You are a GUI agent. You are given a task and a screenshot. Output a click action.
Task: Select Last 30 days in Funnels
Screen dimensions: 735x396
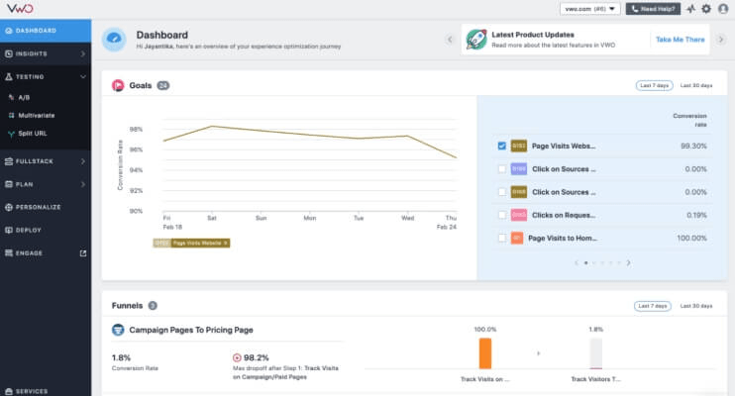696,306
